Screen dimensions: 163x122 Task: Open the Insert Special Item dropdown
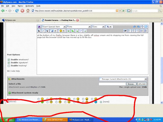click(54, 27)
